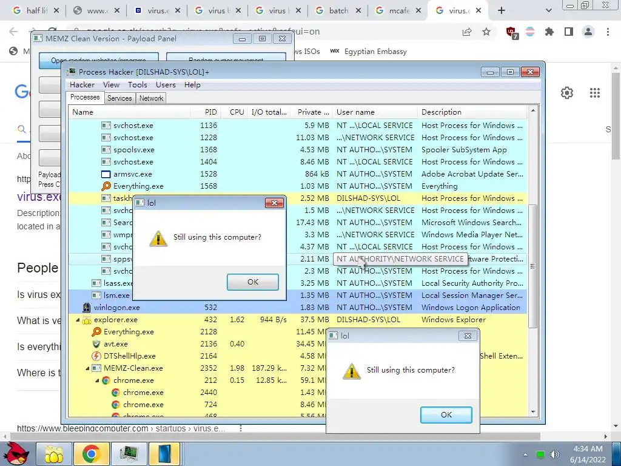Collapse the chrome.exe PID 212 subtree
The height and width of the screenshot is (466, 621).
[97, 380]
